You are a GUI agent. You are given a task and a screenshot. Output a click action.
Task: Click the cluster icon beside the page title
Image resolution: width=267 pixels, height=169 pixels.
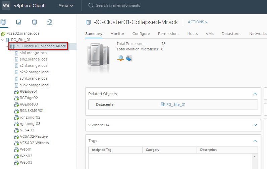pos(88,22)
